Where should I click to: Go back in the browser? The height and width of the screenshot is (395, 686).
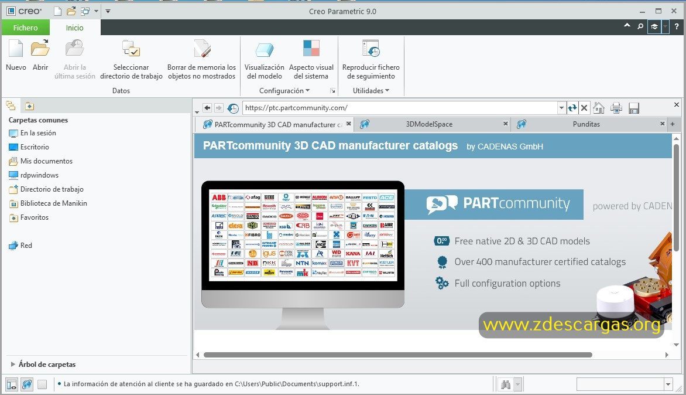207,108
